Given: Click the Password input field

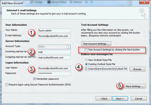Looking at the screenshot, I should click(54, 74).
